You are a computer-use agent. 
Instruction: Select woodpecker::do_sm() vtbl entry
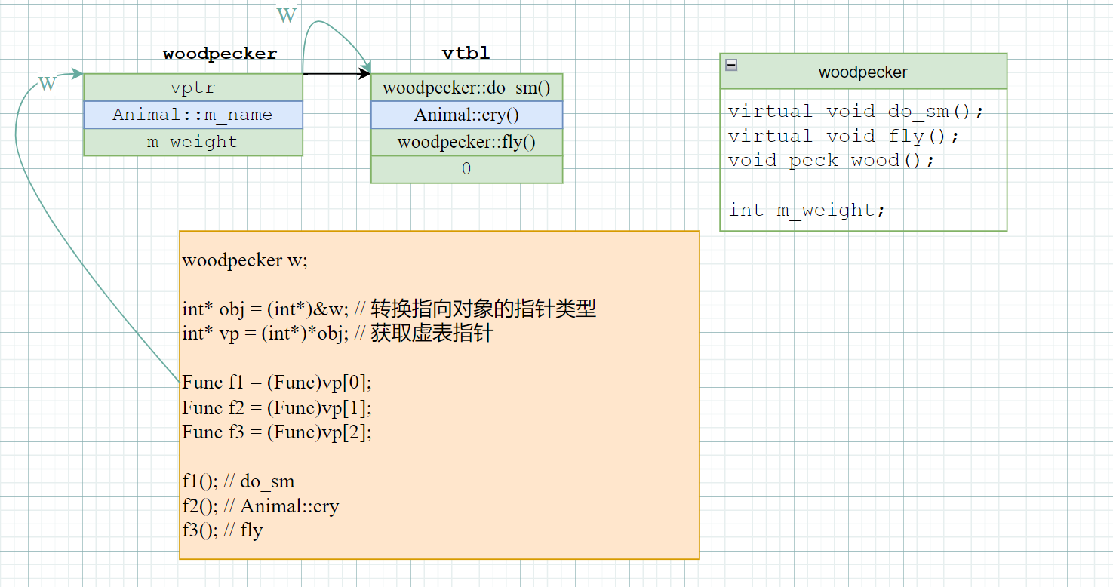(466, 88)
